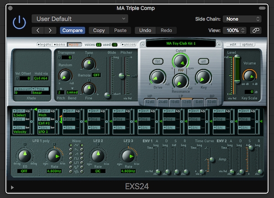This screenshot has width=274, height=198.
Task: Open the edit button
Action: [233, 45]
